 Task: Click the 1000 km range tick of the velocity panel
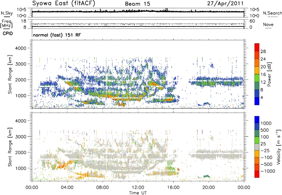point(20,168)
